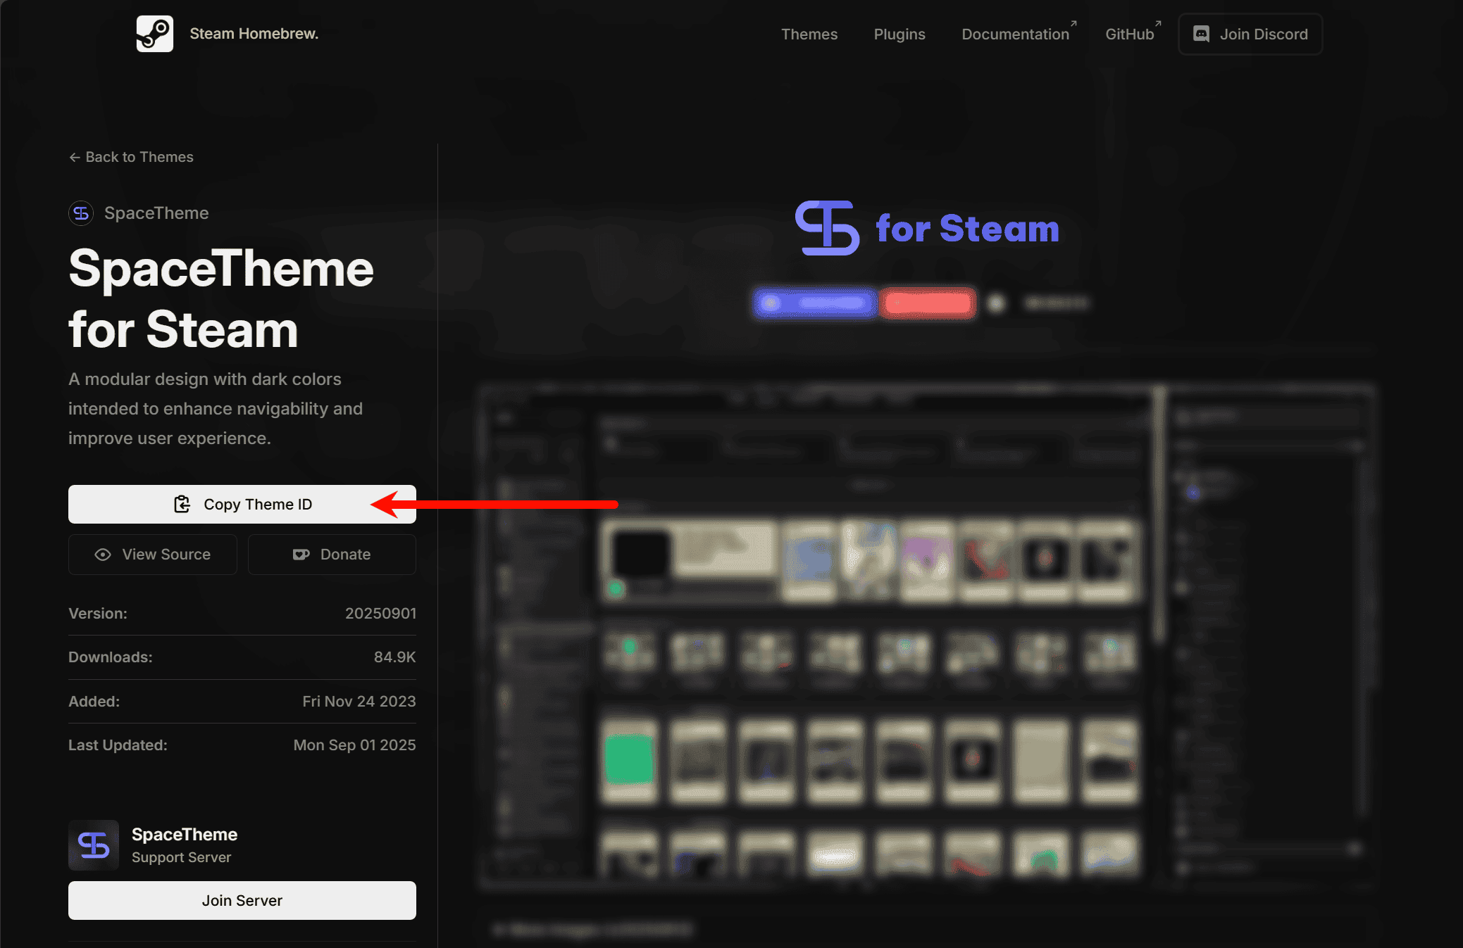Click the SpaceTheme Support Server logo

(94, 845)
